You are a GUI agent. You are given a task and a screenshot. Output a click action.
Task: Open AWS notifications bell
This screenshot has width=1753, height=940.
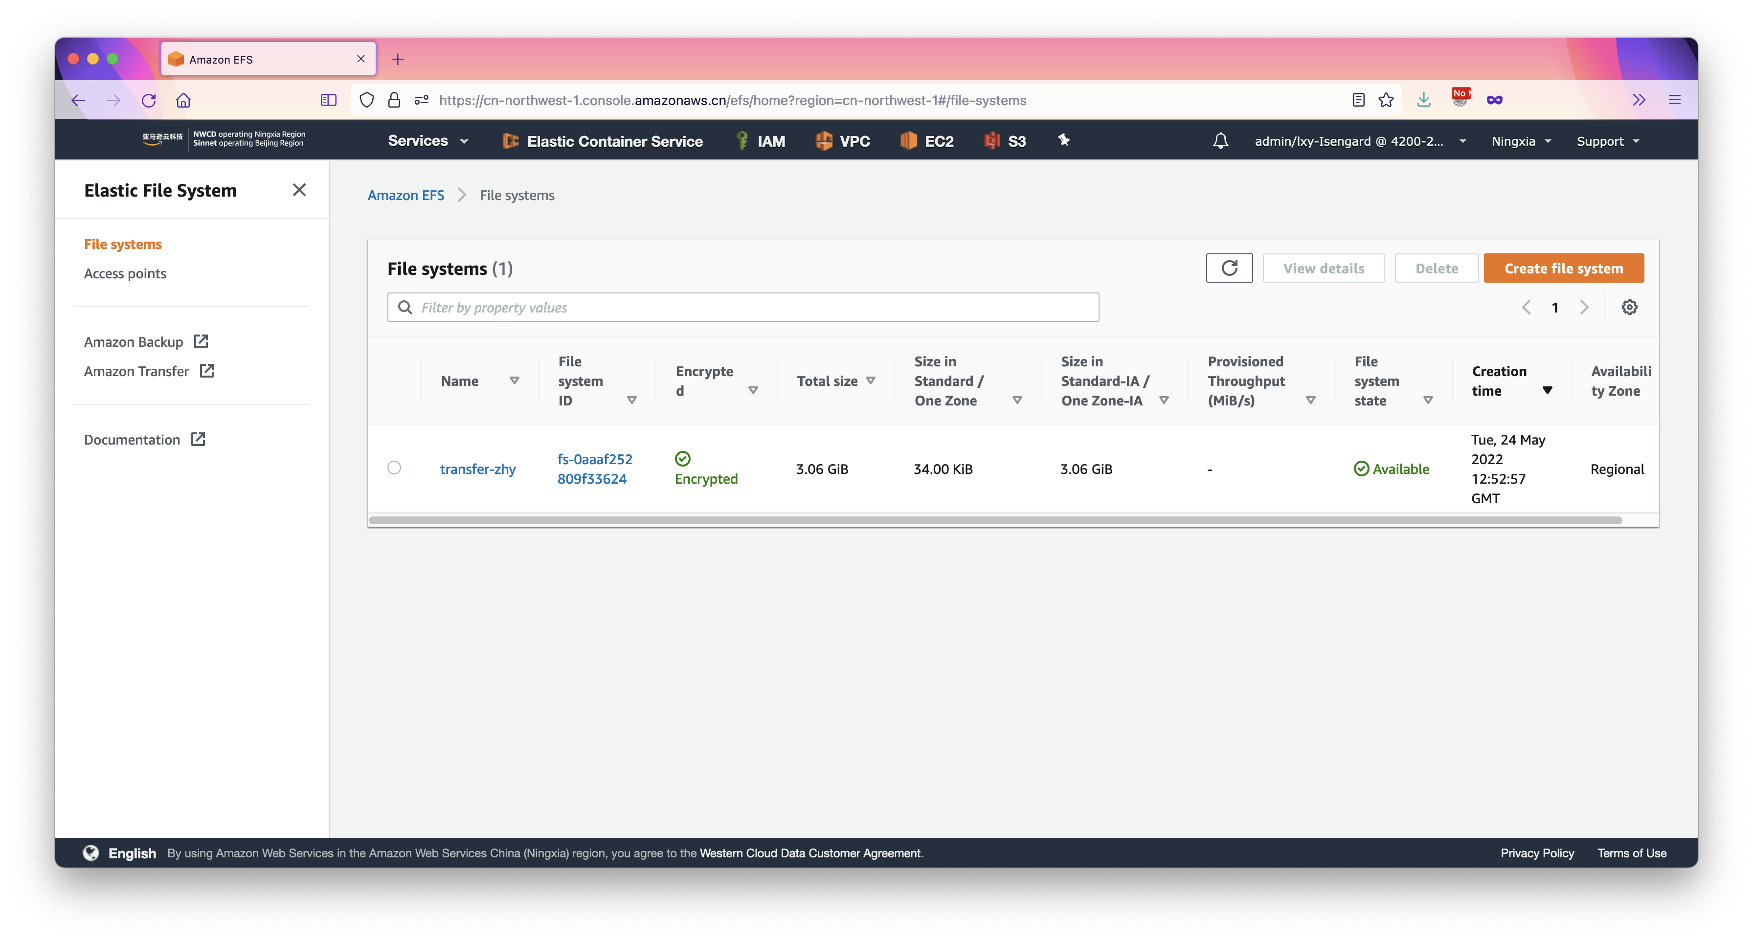[1220, 141]
